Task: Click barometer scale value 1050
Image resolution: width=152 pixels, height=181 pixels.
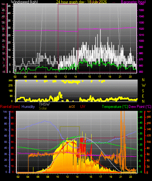Action: [x=141, y=10]
